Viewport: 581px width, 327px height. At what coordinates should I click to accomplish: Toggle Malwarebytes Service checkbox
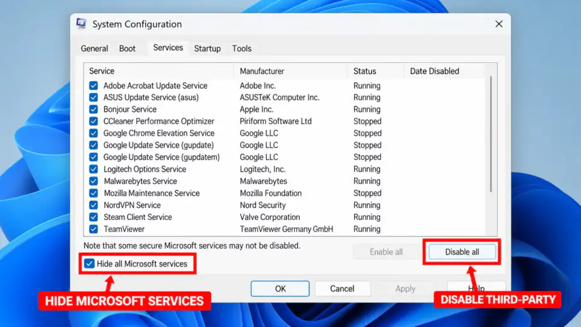tap(93, 181)
